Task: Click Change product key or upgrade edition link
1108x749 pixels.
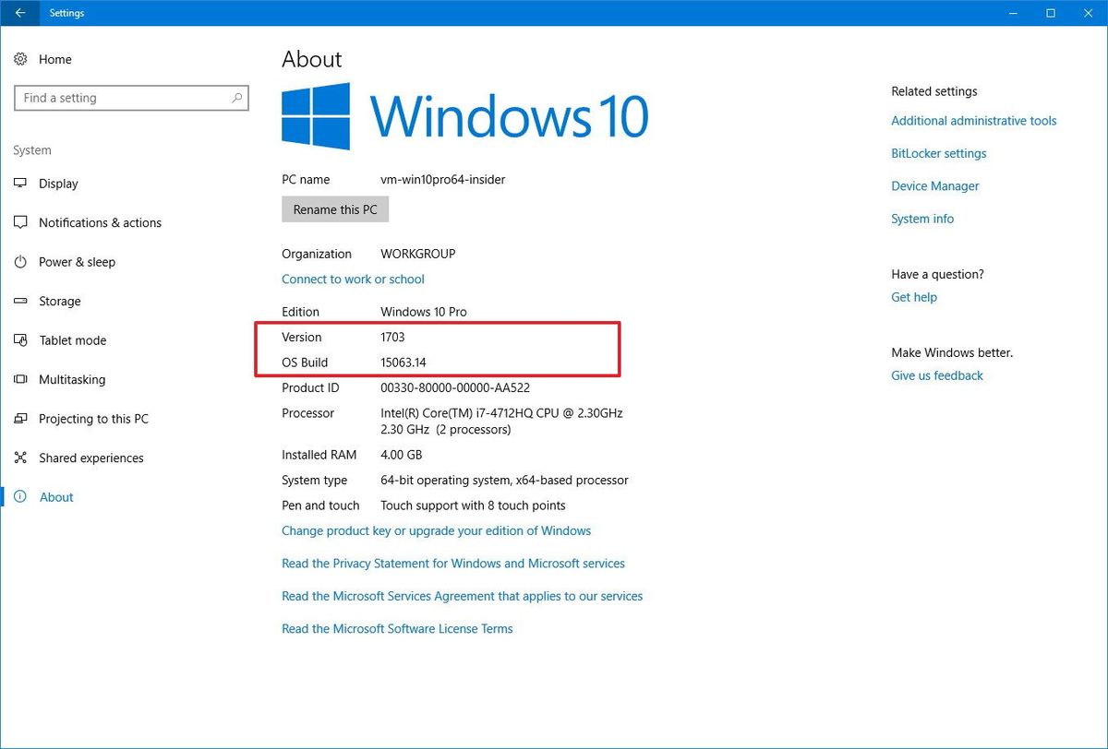Action: [436, 530]
